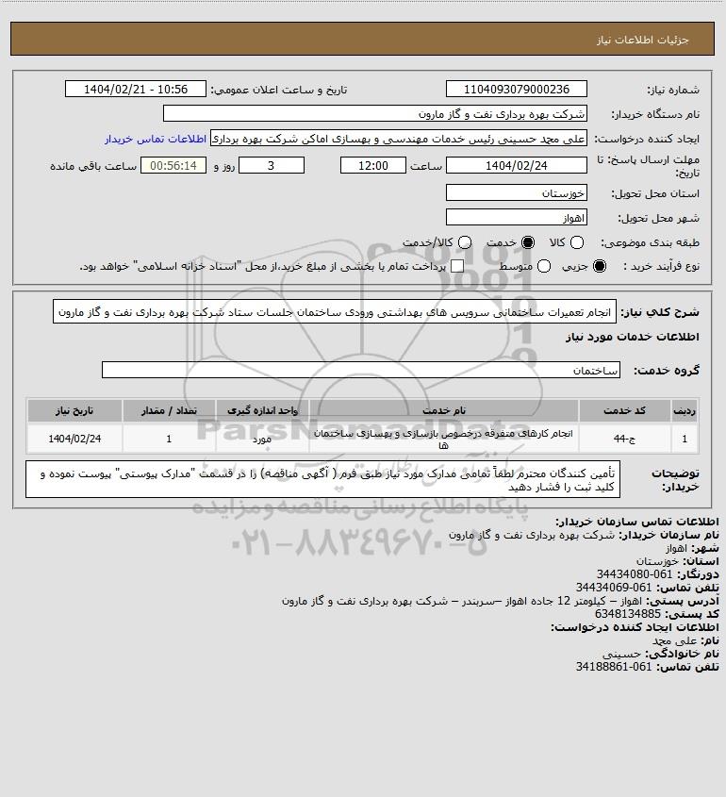Select the جزیی purchase type radio
The width and height of the screenshot is (726, 797).
coord(600,266)
